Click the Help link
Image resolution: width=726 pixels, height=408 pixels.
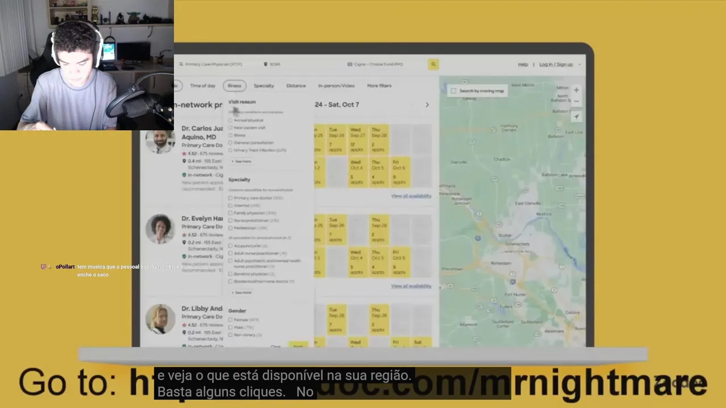click(x=522, y=64)
